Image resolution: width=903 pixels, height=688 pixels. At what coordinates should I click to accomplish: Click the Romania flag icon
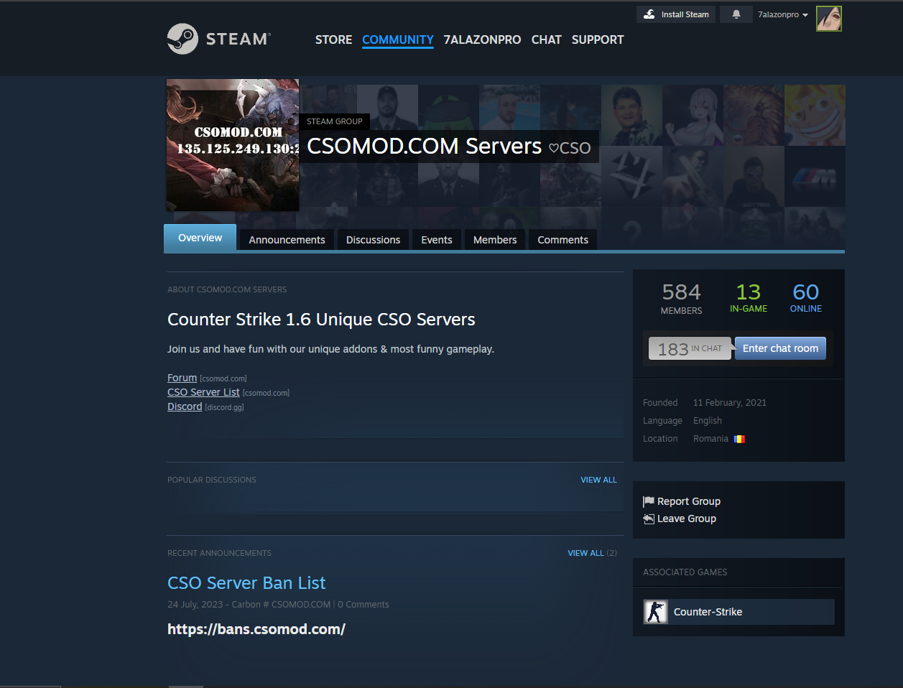tap(739, 439)
